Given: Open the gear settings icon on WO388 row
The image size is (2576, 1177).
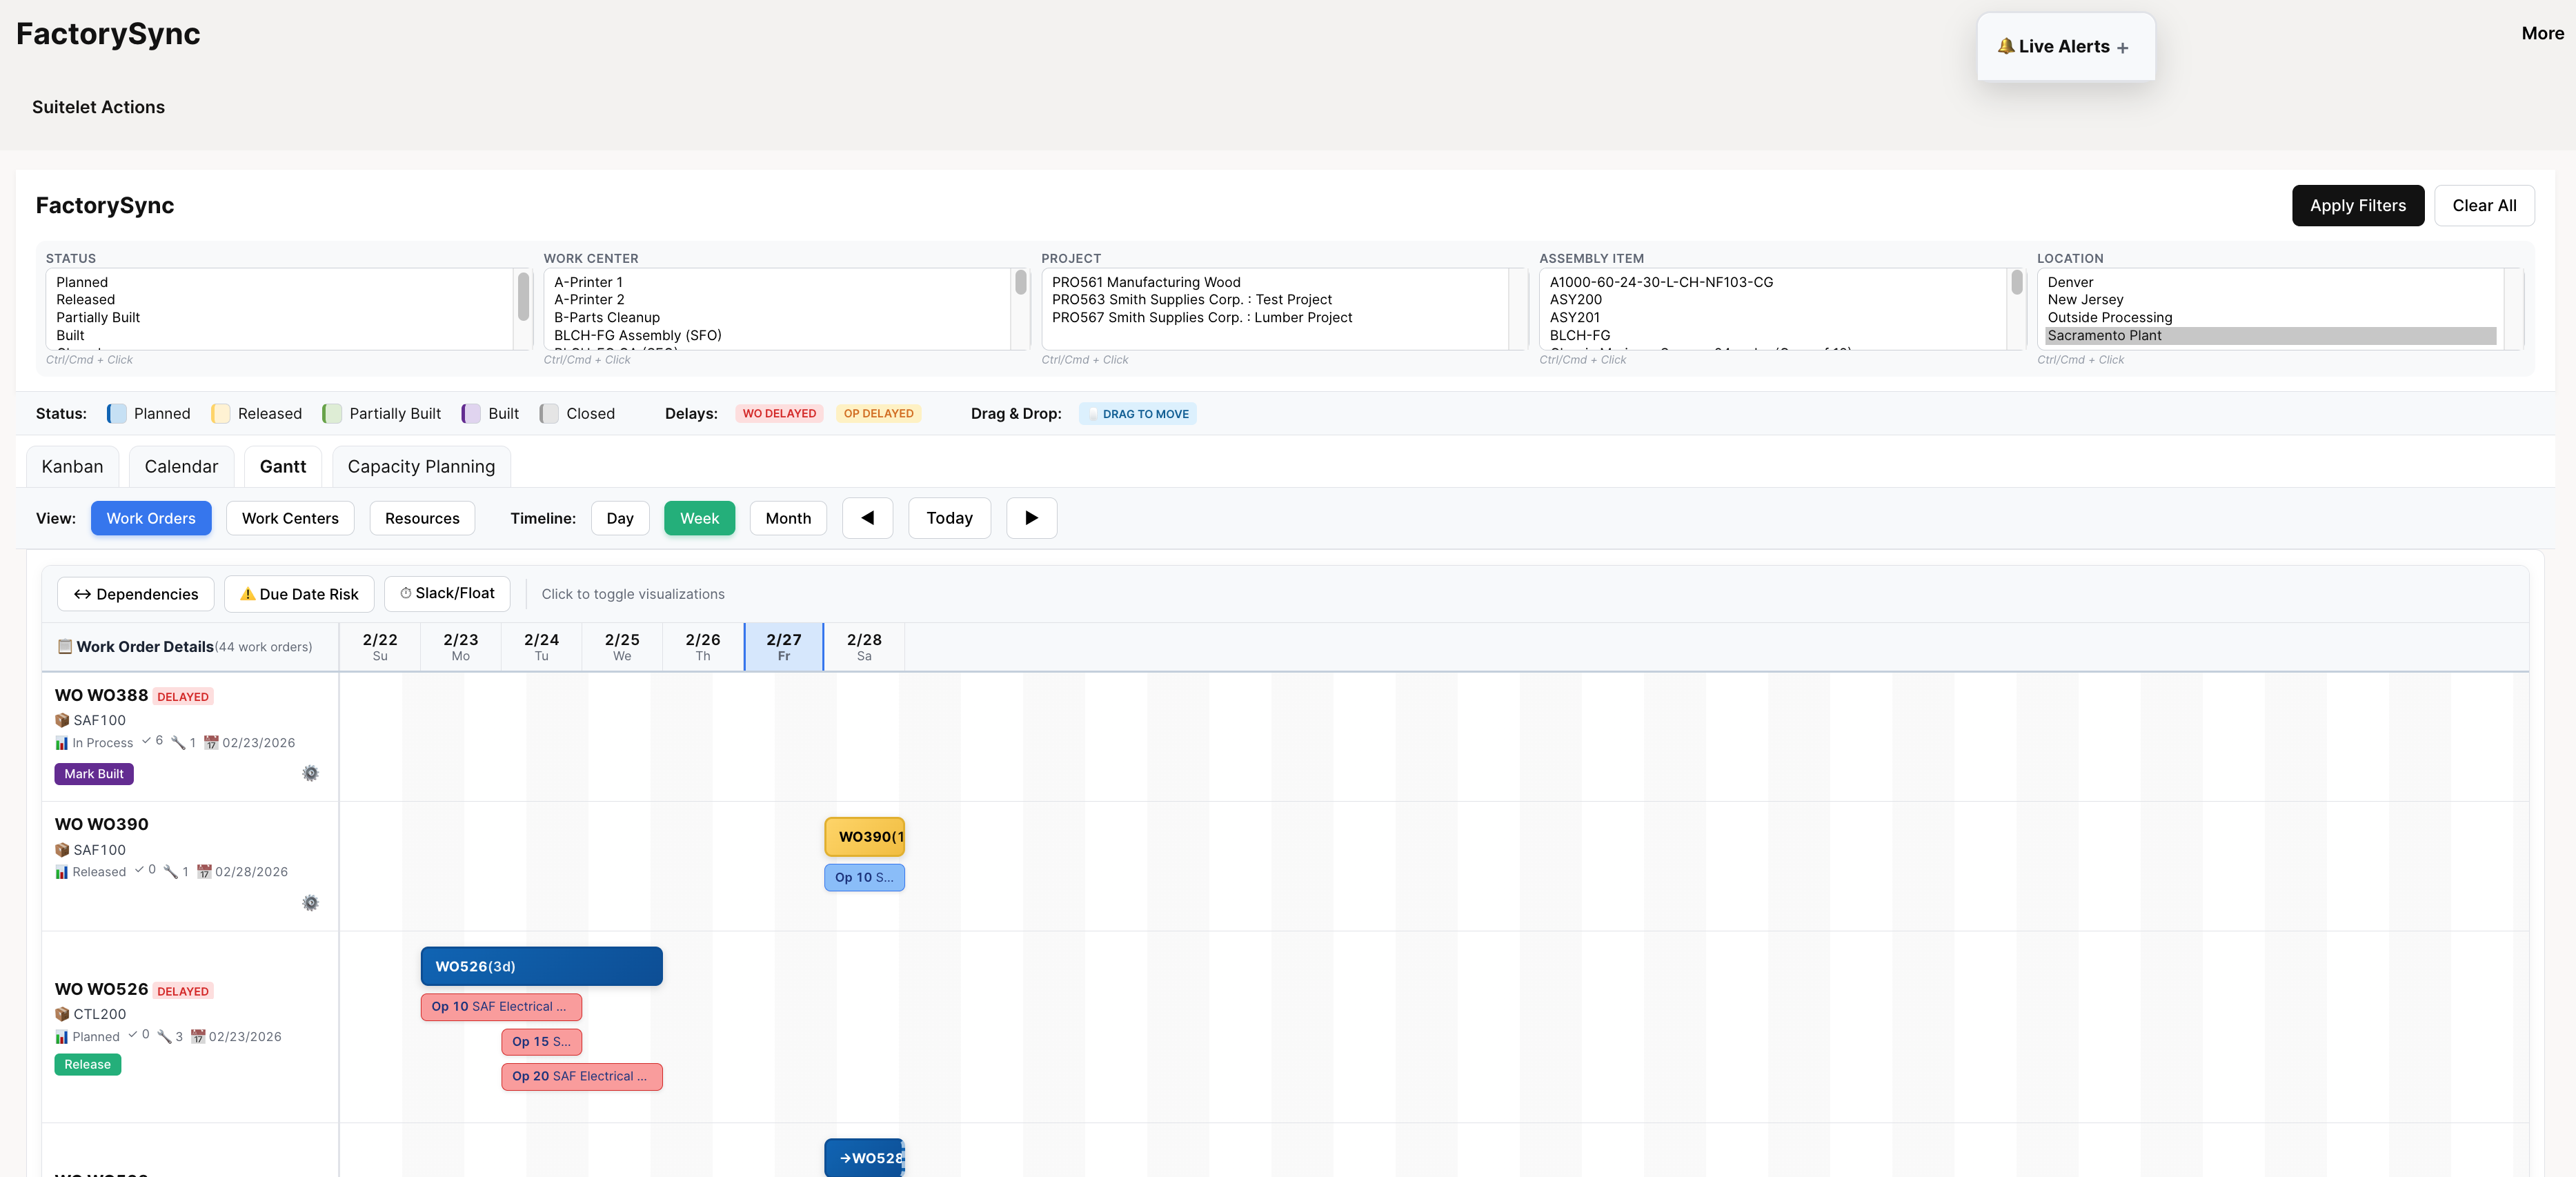Looking at the screenshot, I should pyautogui.click(x=310, y=773).
